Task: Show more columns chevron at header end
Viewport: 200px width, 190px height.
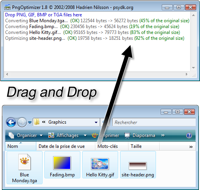Action: 191,147
